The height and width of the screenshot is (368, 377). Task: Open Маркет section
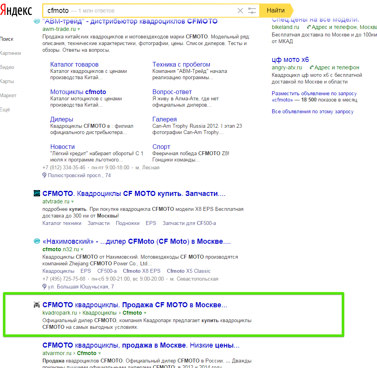[x=8, y=96]
